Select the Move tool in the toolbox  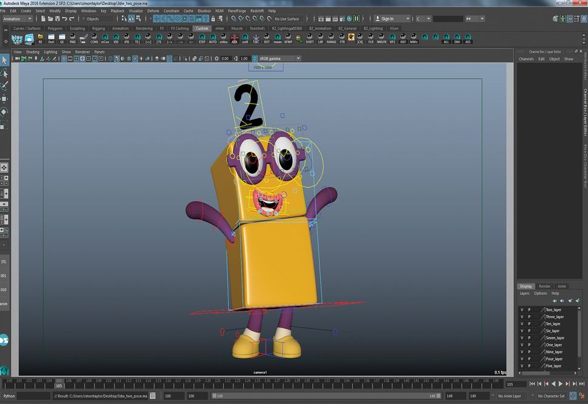point(4,97)
